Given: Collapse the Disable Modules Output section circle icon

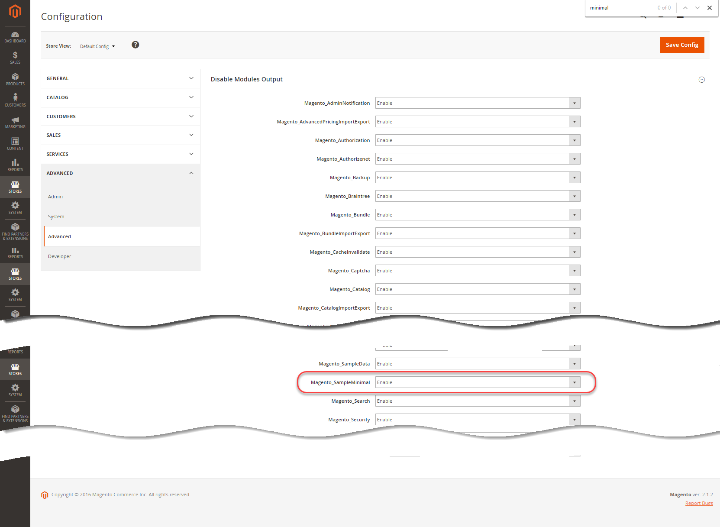Looking at the screenshot, I should pos(702,80).
